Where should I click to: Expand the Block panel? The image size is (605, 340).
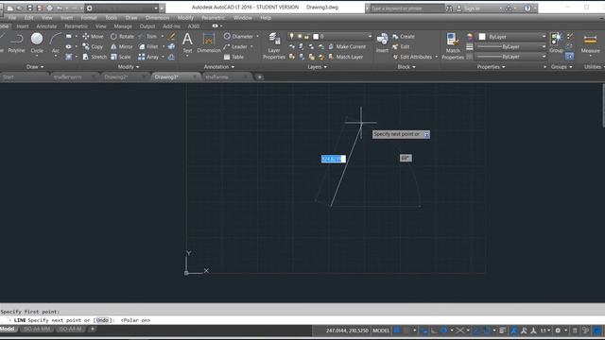[406, 67]
